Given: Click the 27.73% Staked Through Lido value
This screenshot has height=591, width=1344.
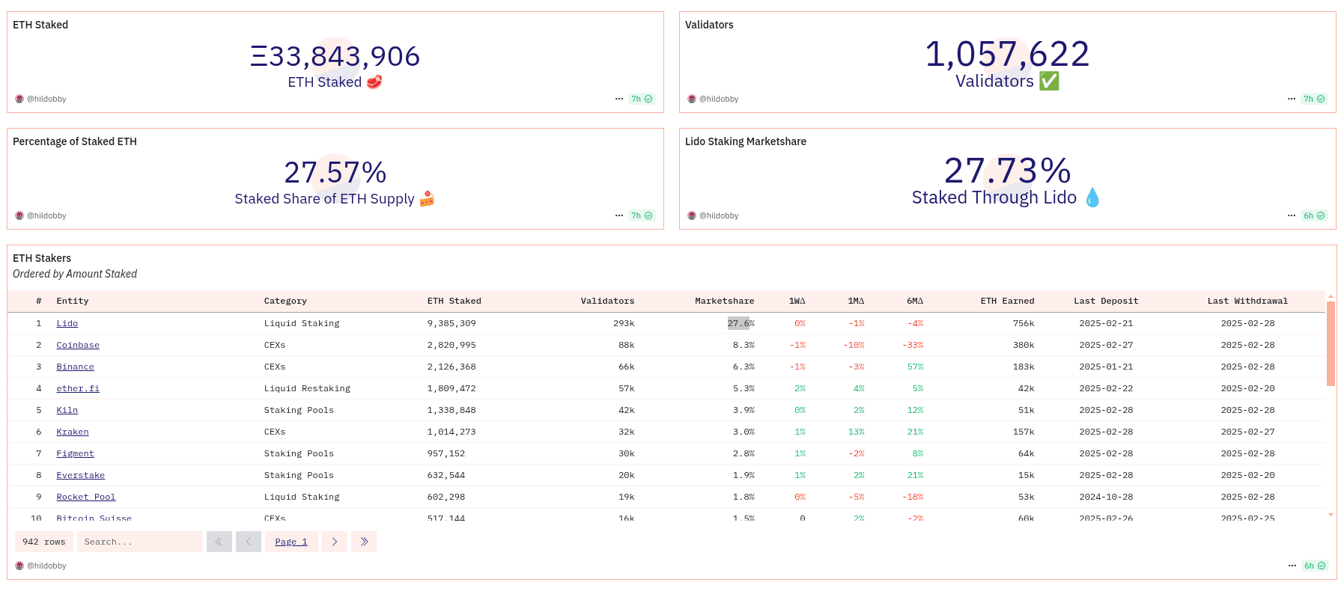Looking at the screenshot, I should coord(1007,171).
